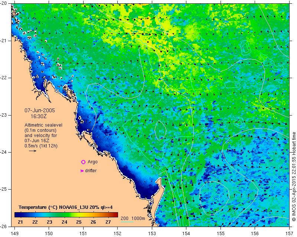Click the magenta Argo circle legend marker
This screenshot has width=297, height=237.
click(83, 162)
